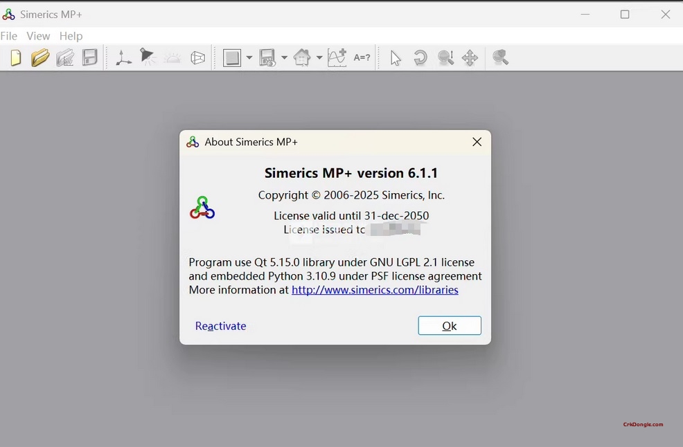683x447 pixels.
Task: Activate the selection arrow tool
Action: click(396, 58)
